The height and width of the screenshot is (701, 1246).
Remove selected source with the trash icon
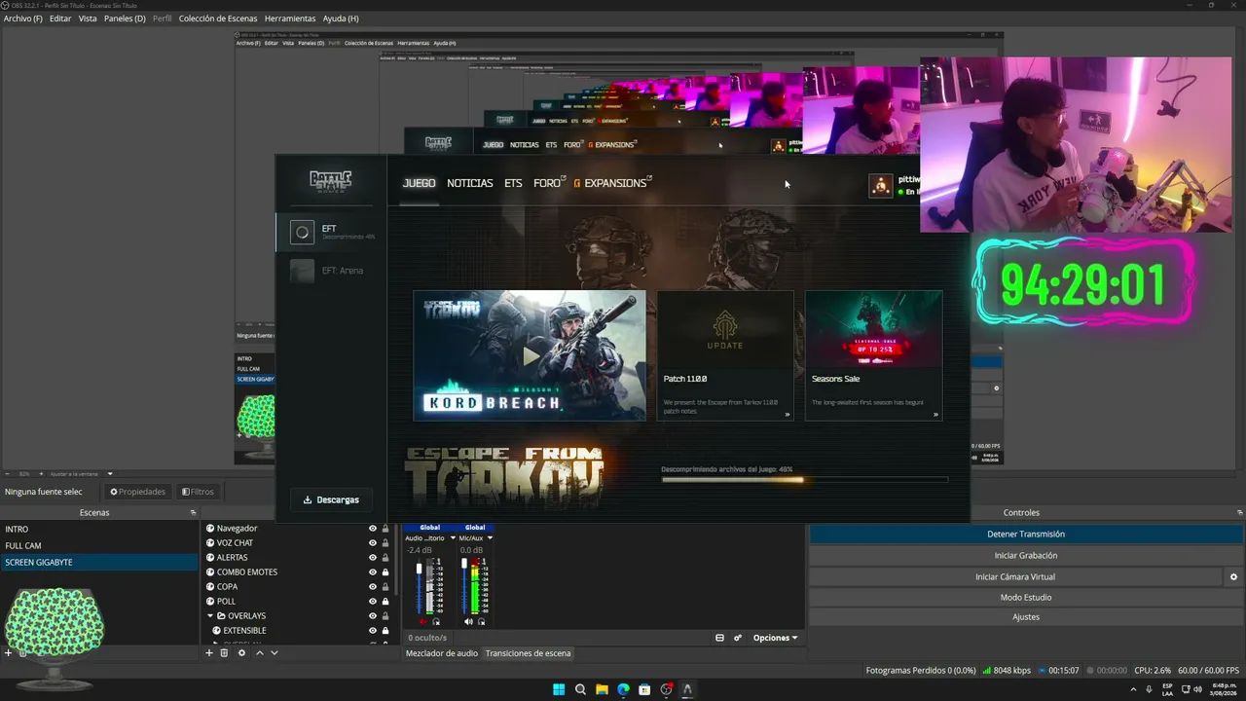(224, 653)
